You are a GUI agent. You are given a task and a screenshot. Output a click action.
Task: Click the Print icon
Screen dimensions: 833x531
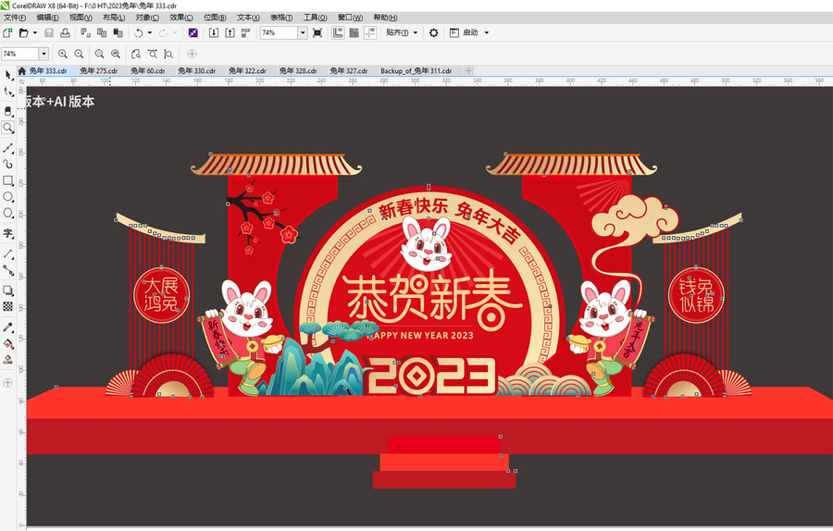(65, 33)
